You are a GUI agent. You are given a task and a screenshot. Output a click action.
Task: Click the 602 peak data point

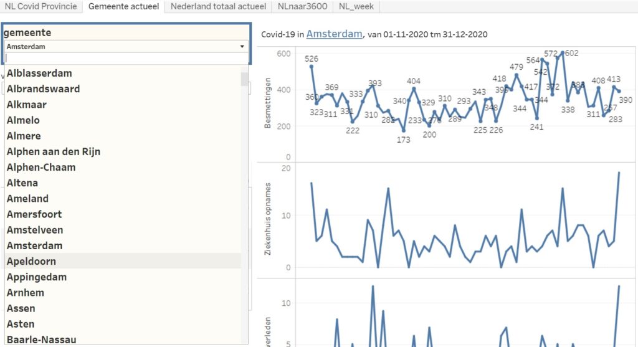coord(563,54)
